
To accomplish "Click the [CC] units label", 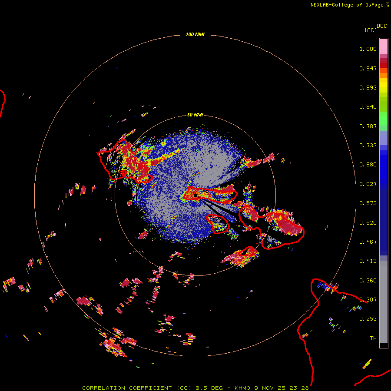I will [371, 30].
